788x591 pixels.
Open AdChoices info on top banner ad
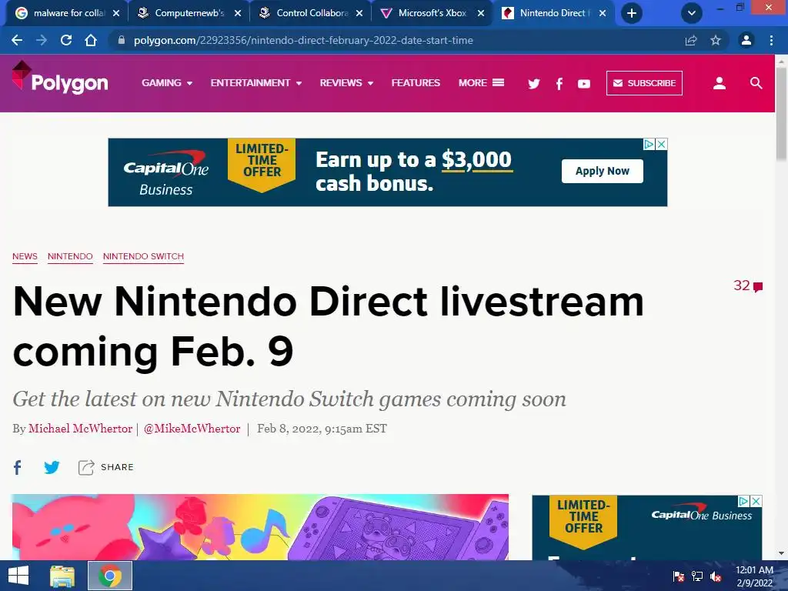(x=649, y=144)
